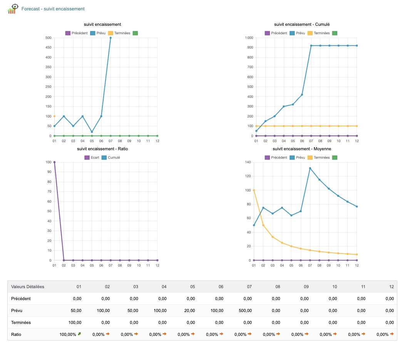The width and height of the screenshot is (402, 344).
Task: Click the purple Précédent swatch in Moyenne chart
Action: click(267, 158)
